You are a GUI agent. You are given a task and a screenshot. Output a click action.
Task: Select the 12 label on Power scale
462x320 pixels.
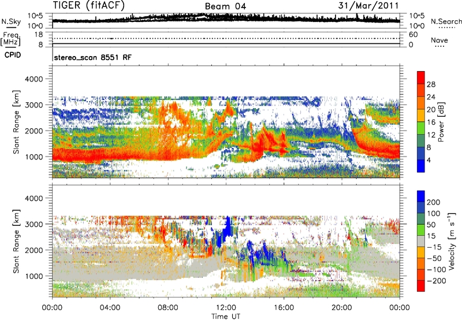tap(431, 135)
